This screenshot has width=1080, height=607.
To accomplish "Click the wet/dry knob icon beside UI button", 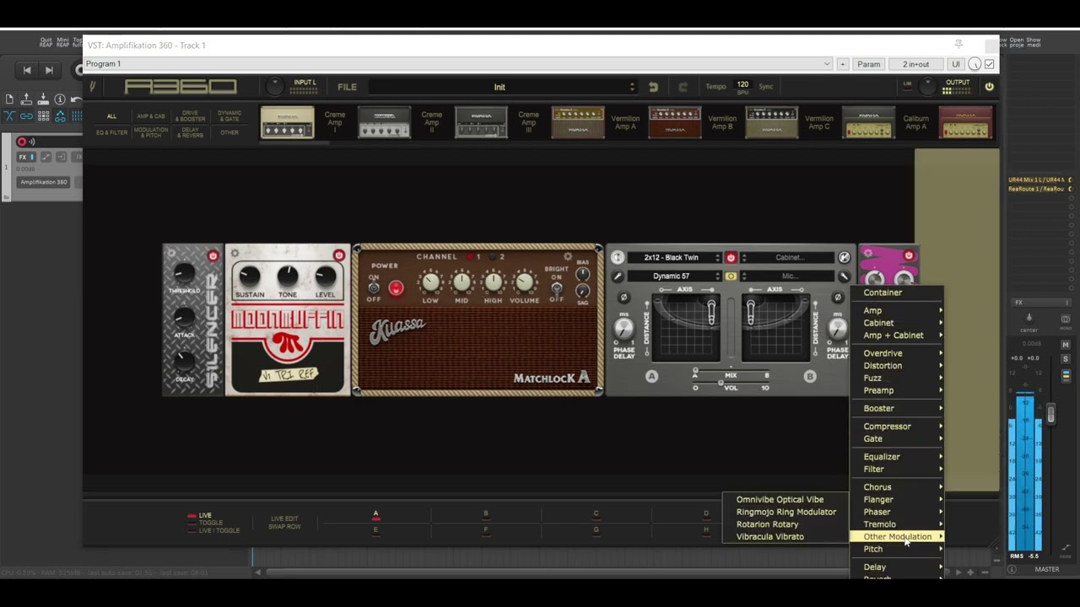I will pos(975,64).
